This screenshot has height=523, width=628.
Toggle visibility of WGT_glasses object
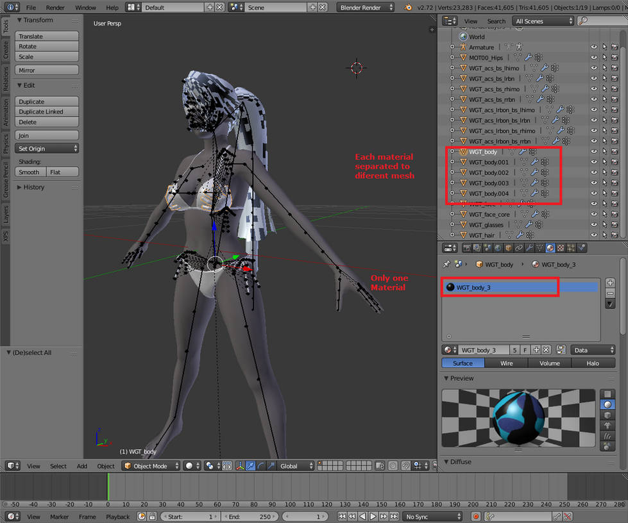pyautogui.click(x=593, y=224)
